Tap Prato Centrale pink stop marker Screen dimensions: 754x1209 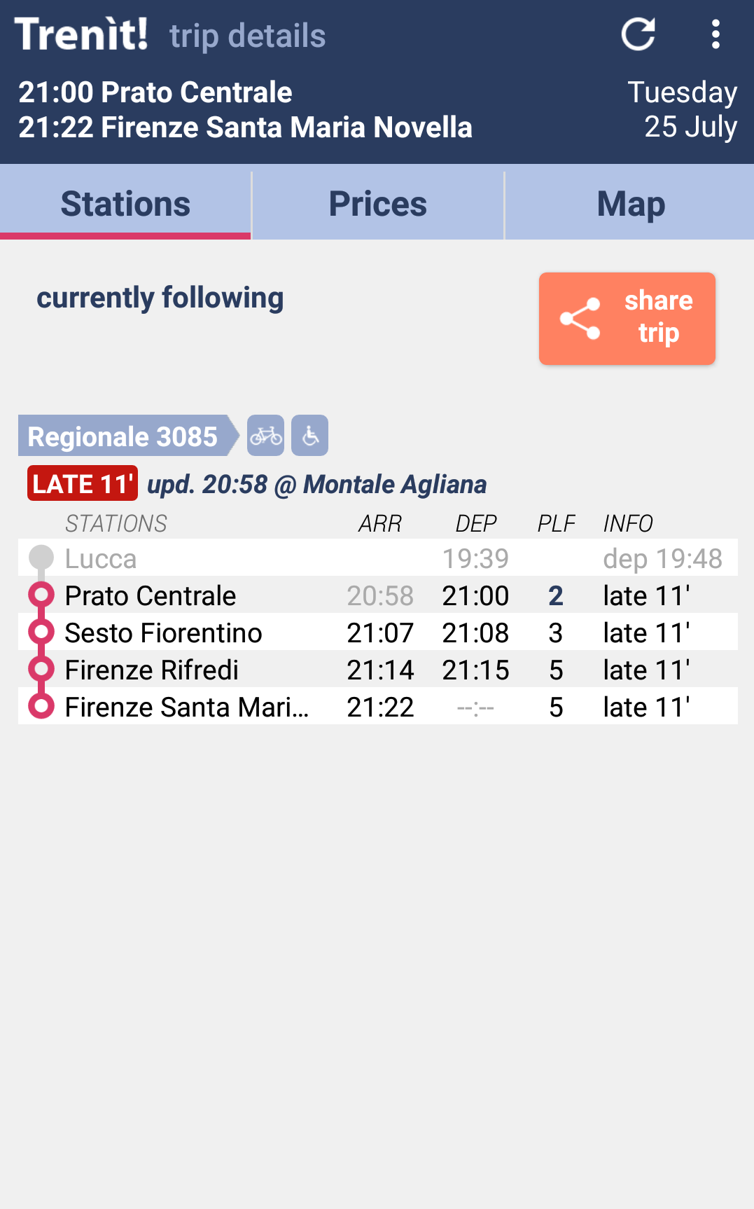click(41, 595)
